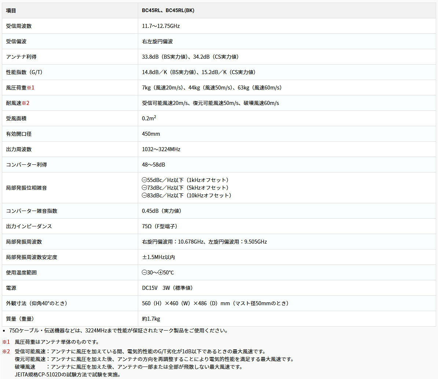Screen dimensions: 438x379
Task: Click the red ※2 marker beside 耐風速
Action: click(25, 103)
